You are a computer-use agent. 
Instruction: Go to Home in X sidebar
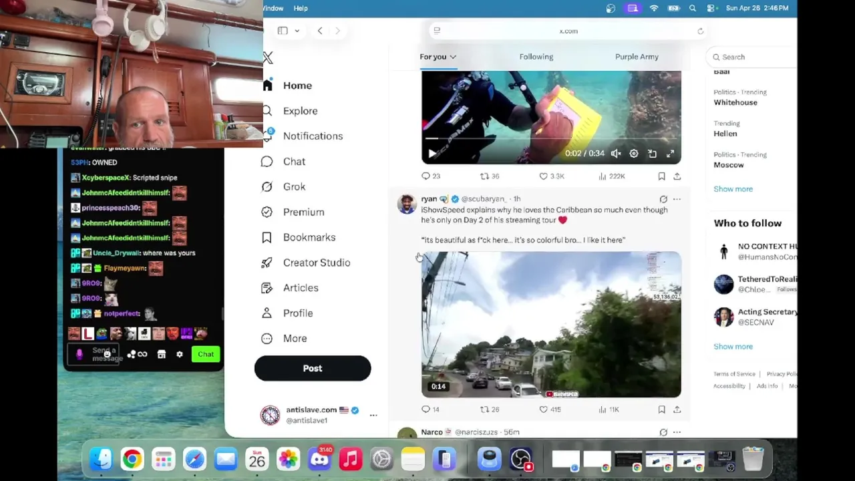point(288,86)
